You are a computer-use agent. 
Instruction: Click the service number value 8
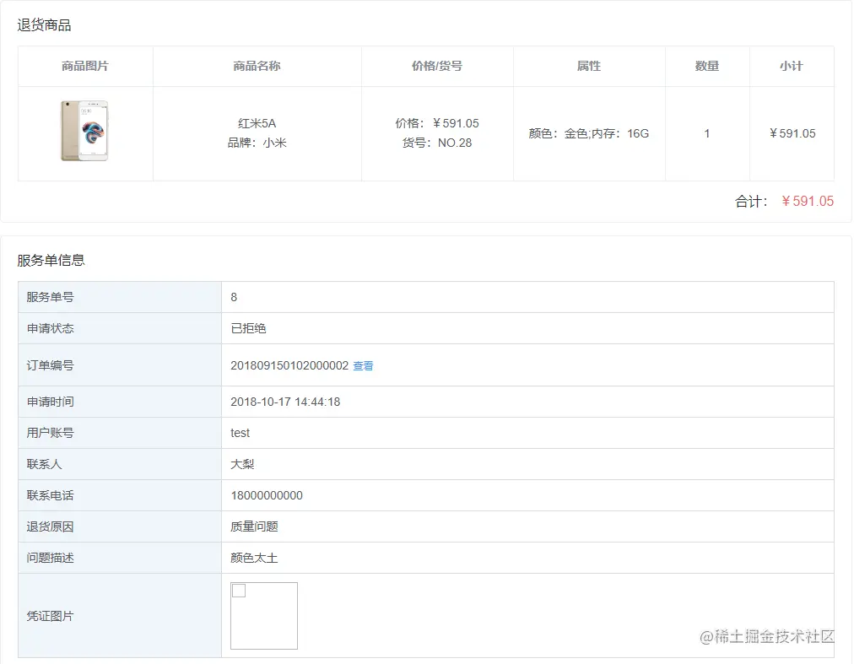tap(234, 297)
